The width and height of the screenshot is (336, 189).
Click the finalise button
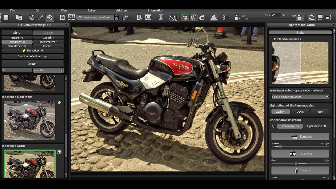click(300, 33)
